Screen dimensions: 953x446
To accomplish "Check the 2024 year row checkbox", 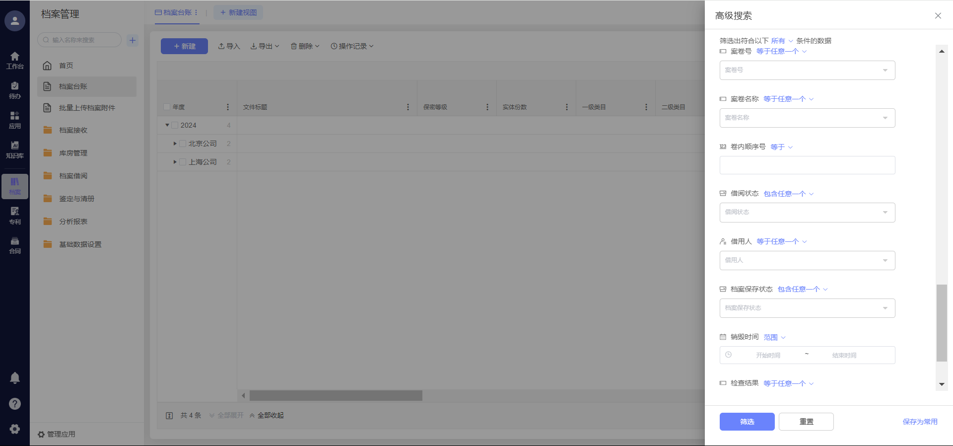I will pyautogui.click(x=175, y=126).
